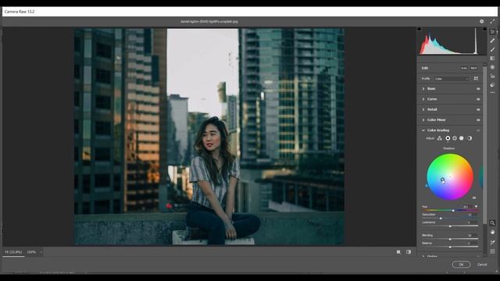500x281 pixels.
Task: Select the Edit panel tool icon
Action: point(492,31)
